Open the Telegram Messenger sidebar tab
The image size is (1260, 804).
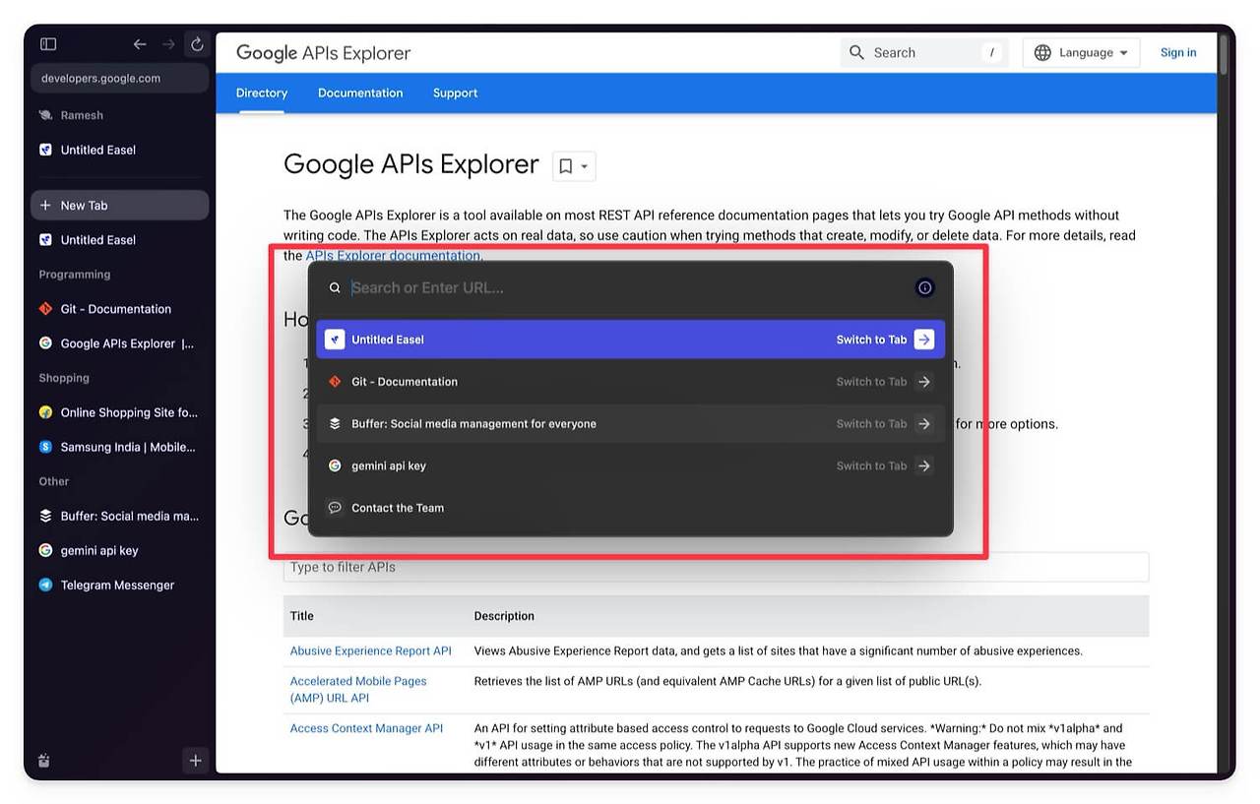tap(120, 585)
